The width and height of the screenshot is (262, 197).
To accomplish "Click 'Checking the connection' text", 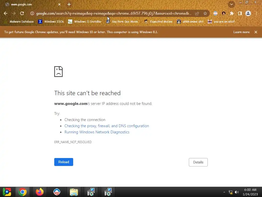I will pos(85,120).
